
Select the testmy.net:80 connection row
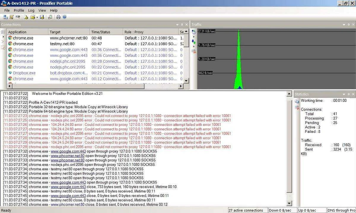[x=95, y=44]
